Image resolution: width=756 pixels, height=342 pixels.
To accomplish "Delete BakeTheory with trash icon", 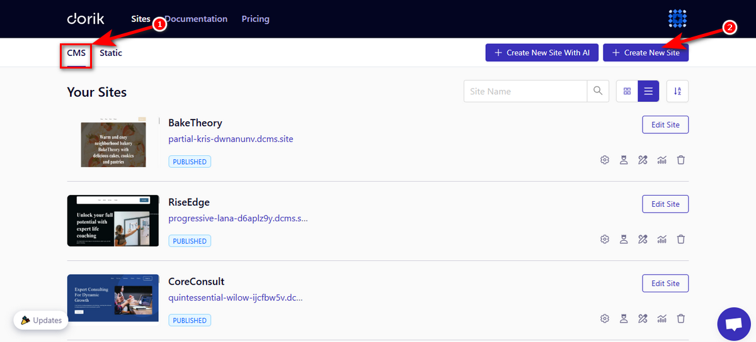I will [680, 160].
